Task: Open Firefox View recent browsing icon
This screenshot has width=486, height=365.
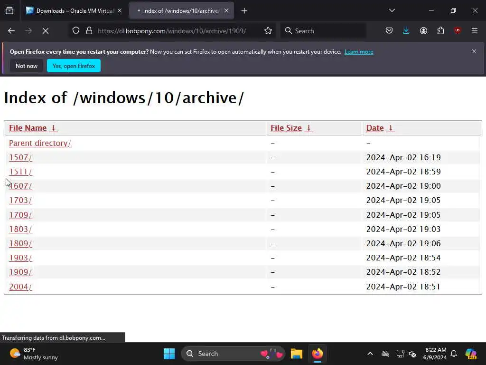Action: point(9,11)
